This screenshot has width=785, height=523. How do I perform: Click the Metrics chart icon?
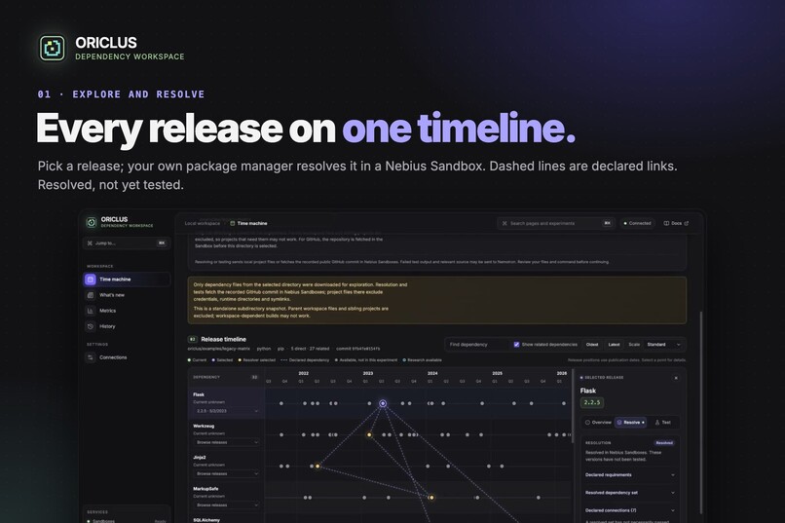tap(91, 311)
